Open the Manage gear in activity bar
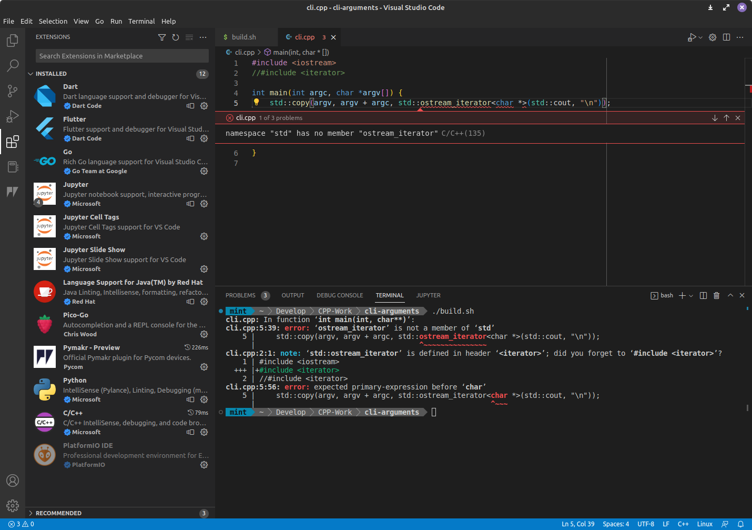The image size is (752, 530). click(x=13, y=506)
